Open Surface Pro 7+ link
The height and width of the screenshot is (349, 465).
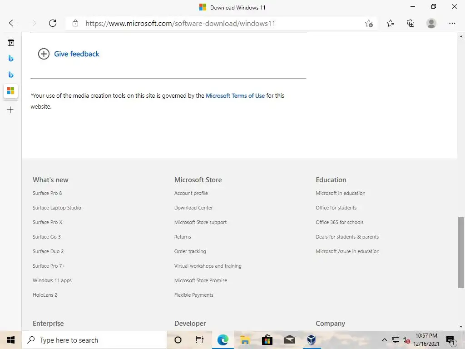point(49,266)
